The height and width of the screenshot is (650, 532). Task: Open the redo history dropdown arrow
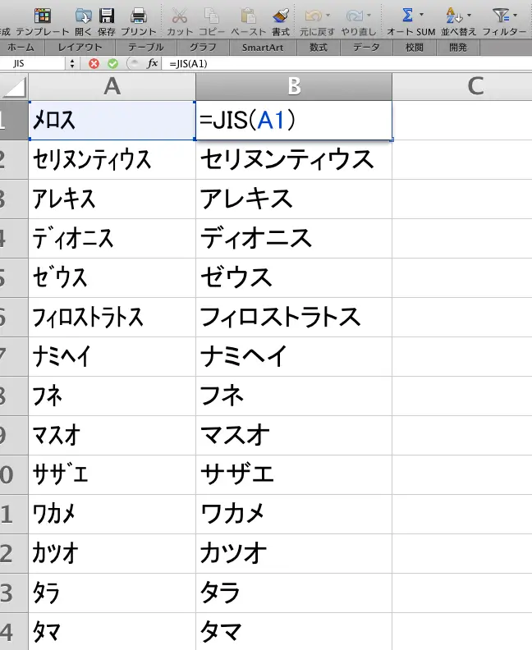tap(369, 16)
